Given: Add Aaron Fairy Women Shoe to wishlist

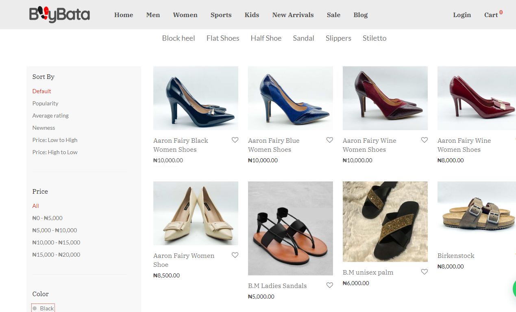Looking at the screenshot, I should 235,255.
